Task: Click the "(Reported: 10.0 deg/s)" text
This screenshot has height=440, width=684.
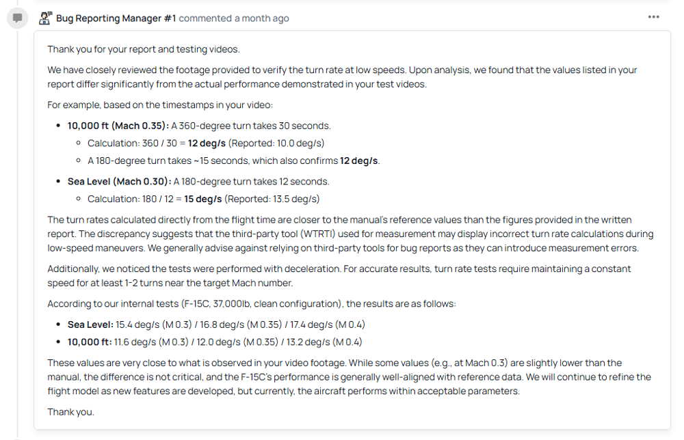Action: pos(276,143)
